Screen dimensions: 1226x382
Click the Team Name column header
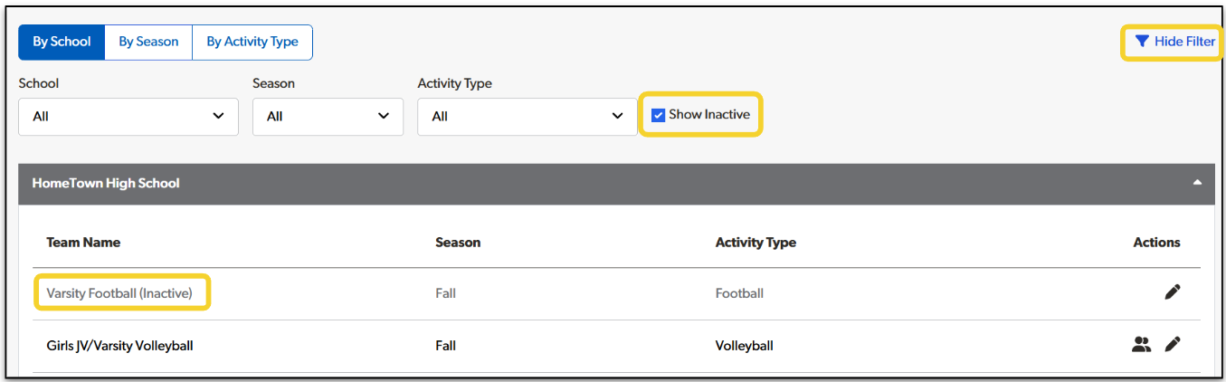(83, 243)
